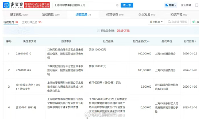Select the 经营风险 tab

click(x=83, y=15)
